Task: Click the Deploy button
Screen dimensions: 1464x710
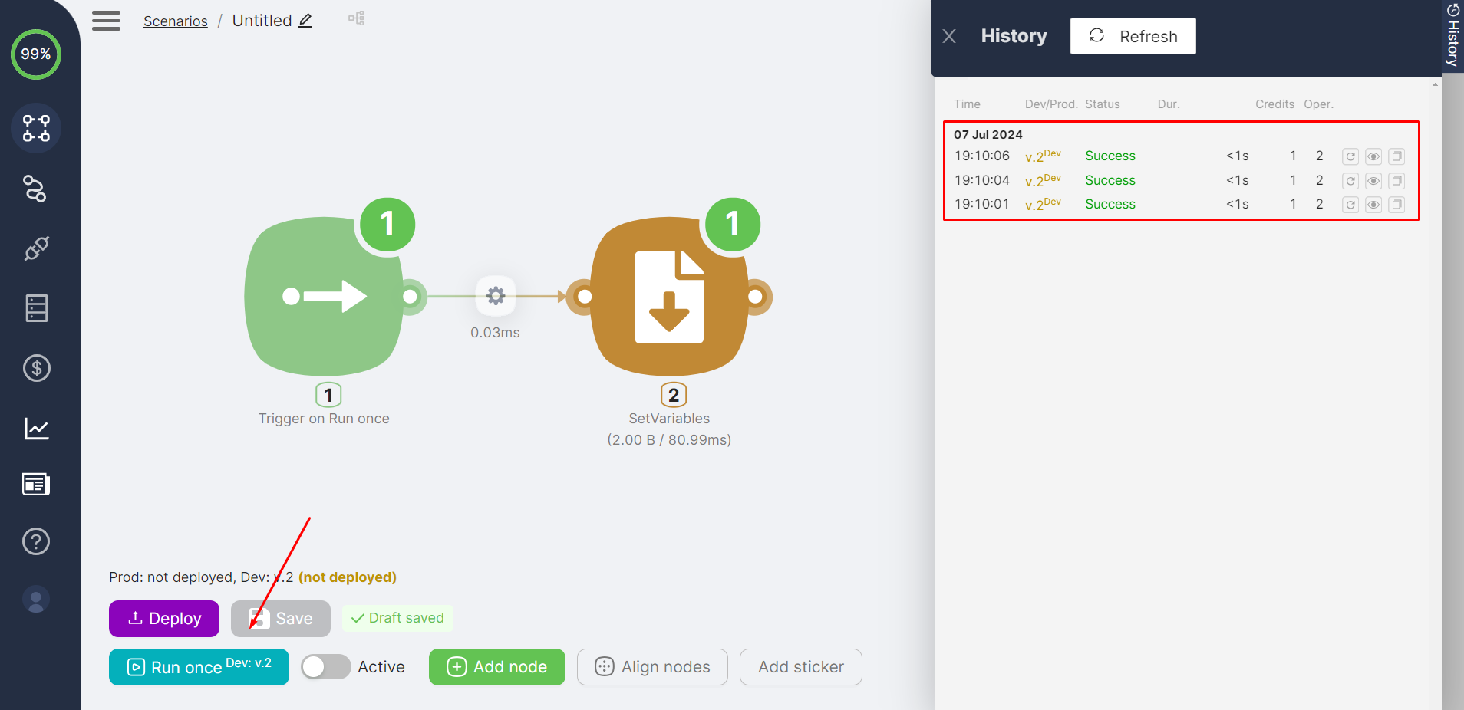Action: point(164,619)
